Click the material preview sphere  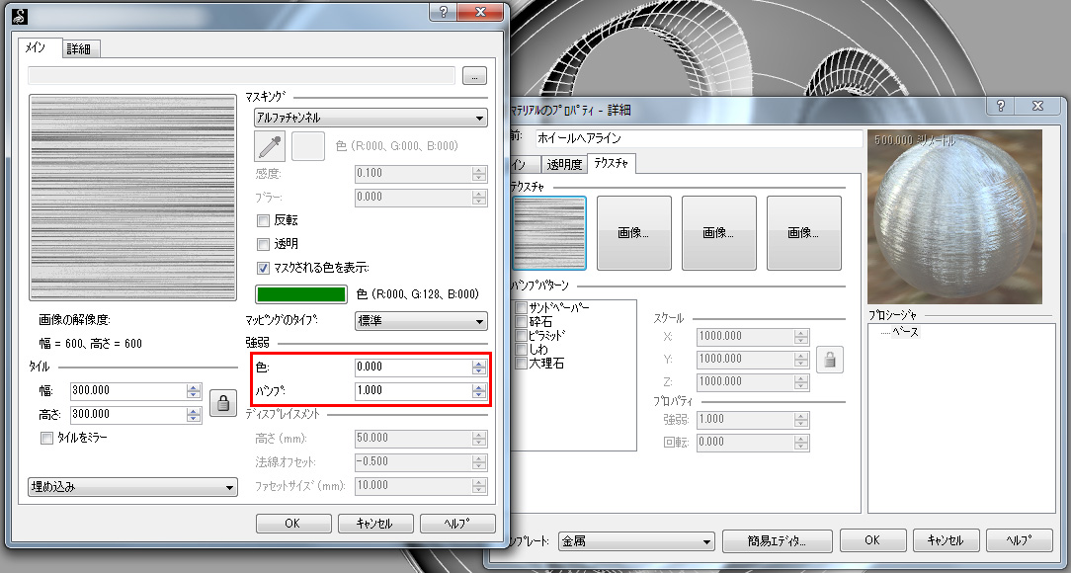click(x=954, y=217)
